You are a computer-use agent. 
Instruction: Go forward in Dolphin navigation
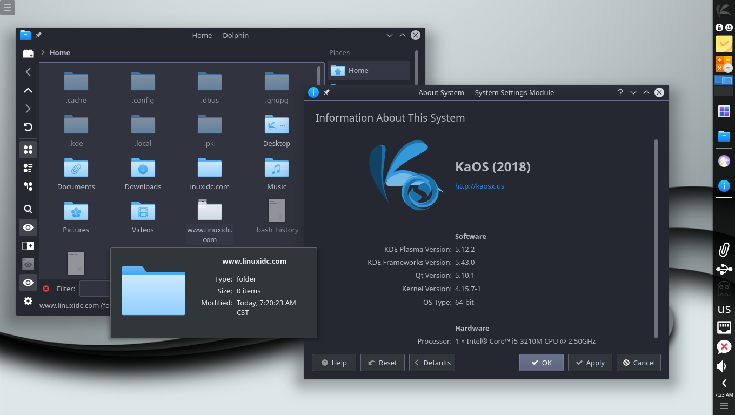point(28,109)
